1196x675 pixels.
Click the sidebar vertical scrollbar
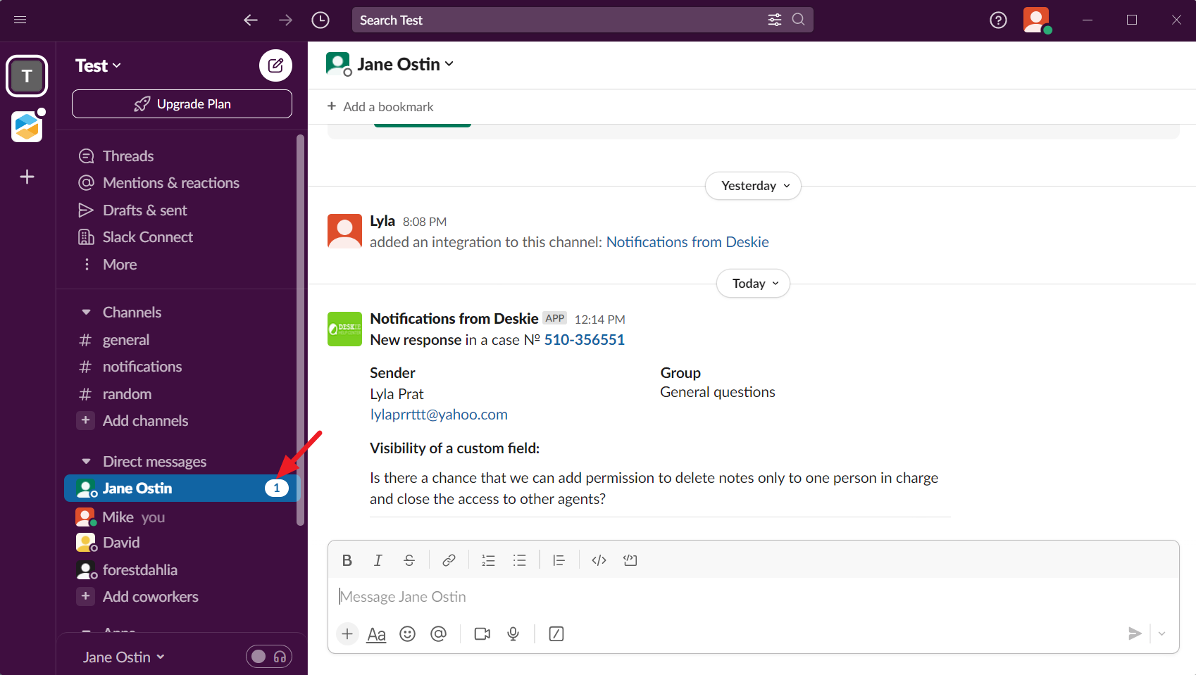tap(301, 331)
